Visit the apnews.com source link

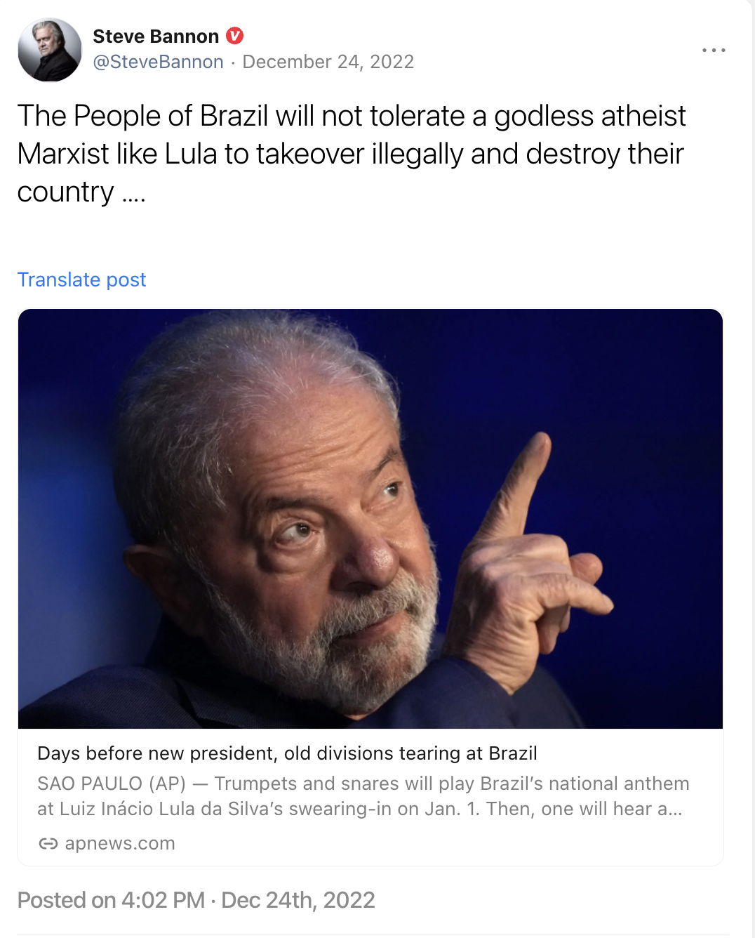pyautogui.click(x=121, y=843)
